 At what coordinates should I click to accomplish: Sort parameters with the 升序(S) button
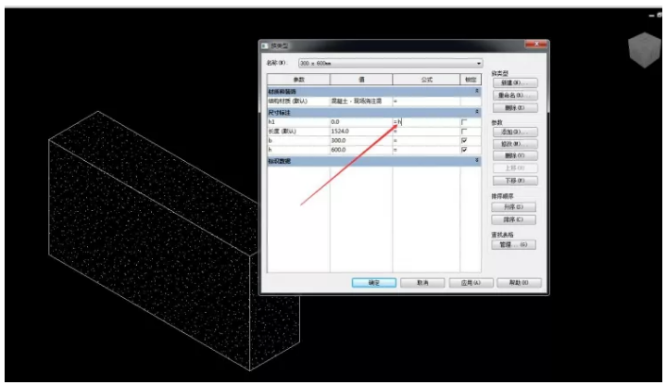513,207
